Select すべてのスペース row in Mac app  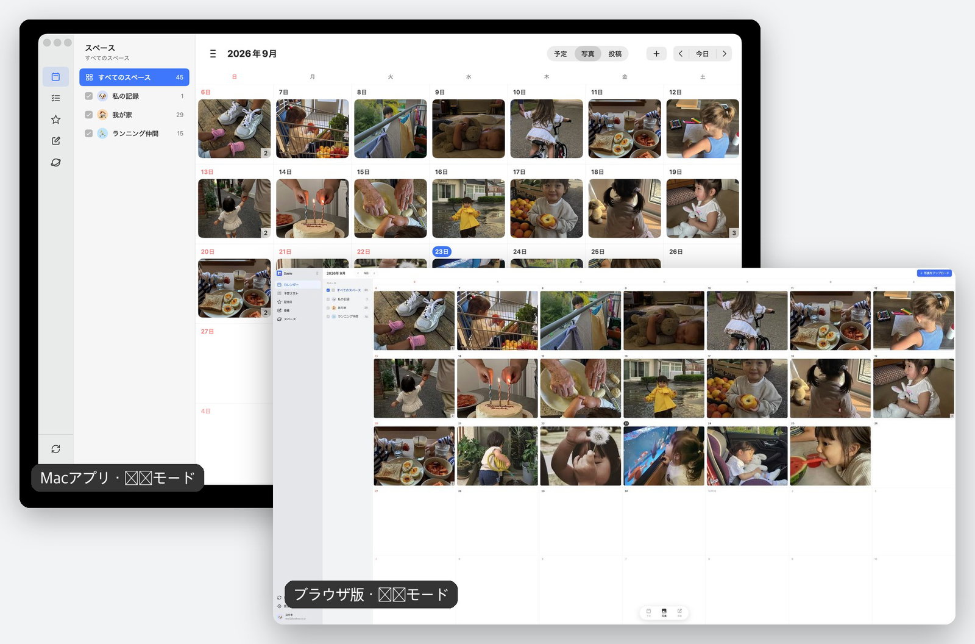click(x=134, y=77)
